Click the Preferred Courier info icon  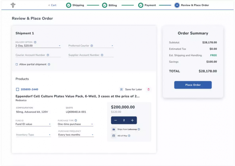click(x=92, y=46)
